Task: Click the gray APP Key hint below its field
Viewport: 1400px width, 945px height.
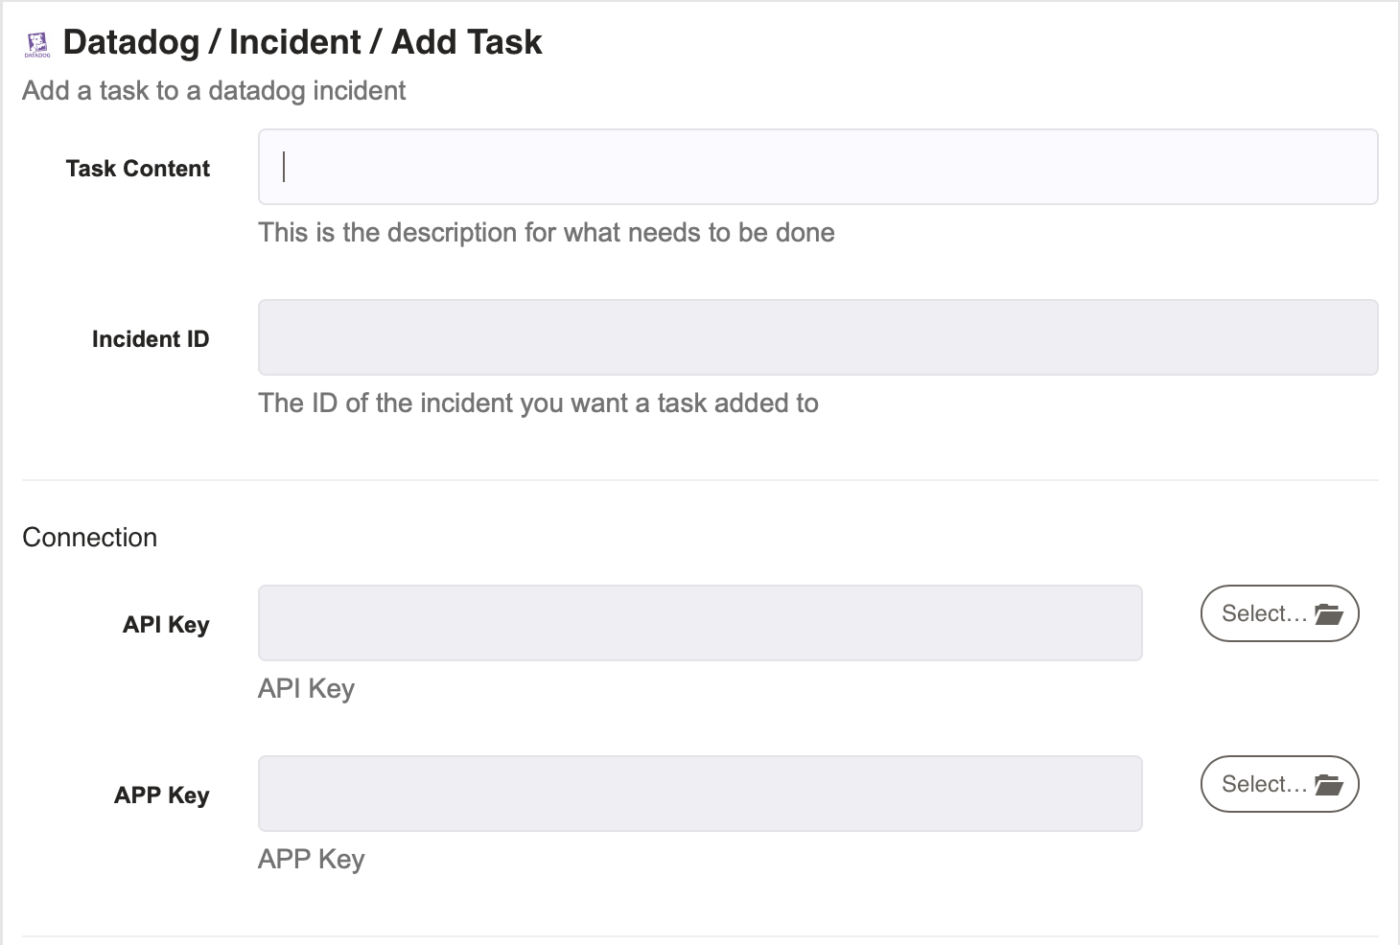Action: click(x=312, y=860)
